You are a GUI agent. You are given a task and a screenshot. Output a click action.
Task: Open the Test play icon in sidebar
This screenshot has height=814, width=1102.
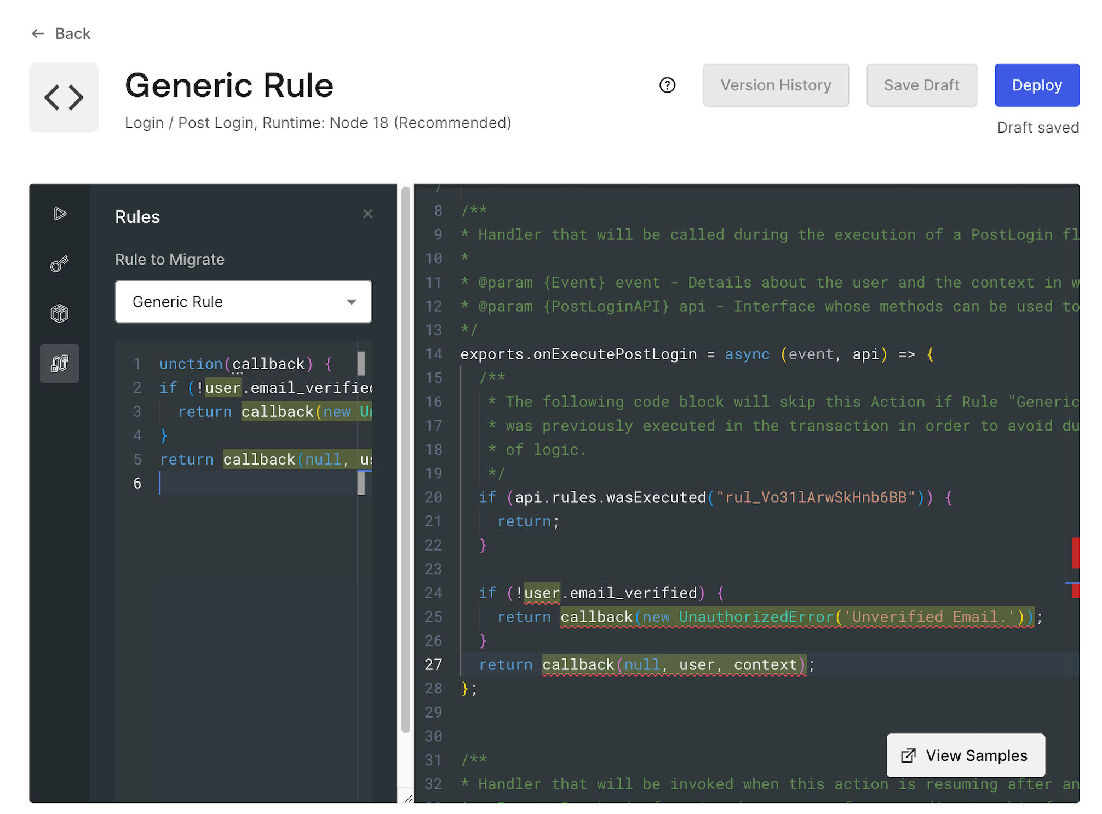[60, 214]
